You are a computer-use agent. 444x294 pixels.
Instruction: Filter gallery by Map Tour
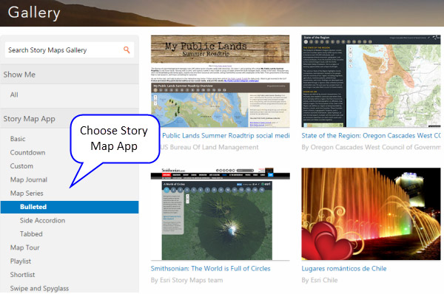[x=24, y=247]
